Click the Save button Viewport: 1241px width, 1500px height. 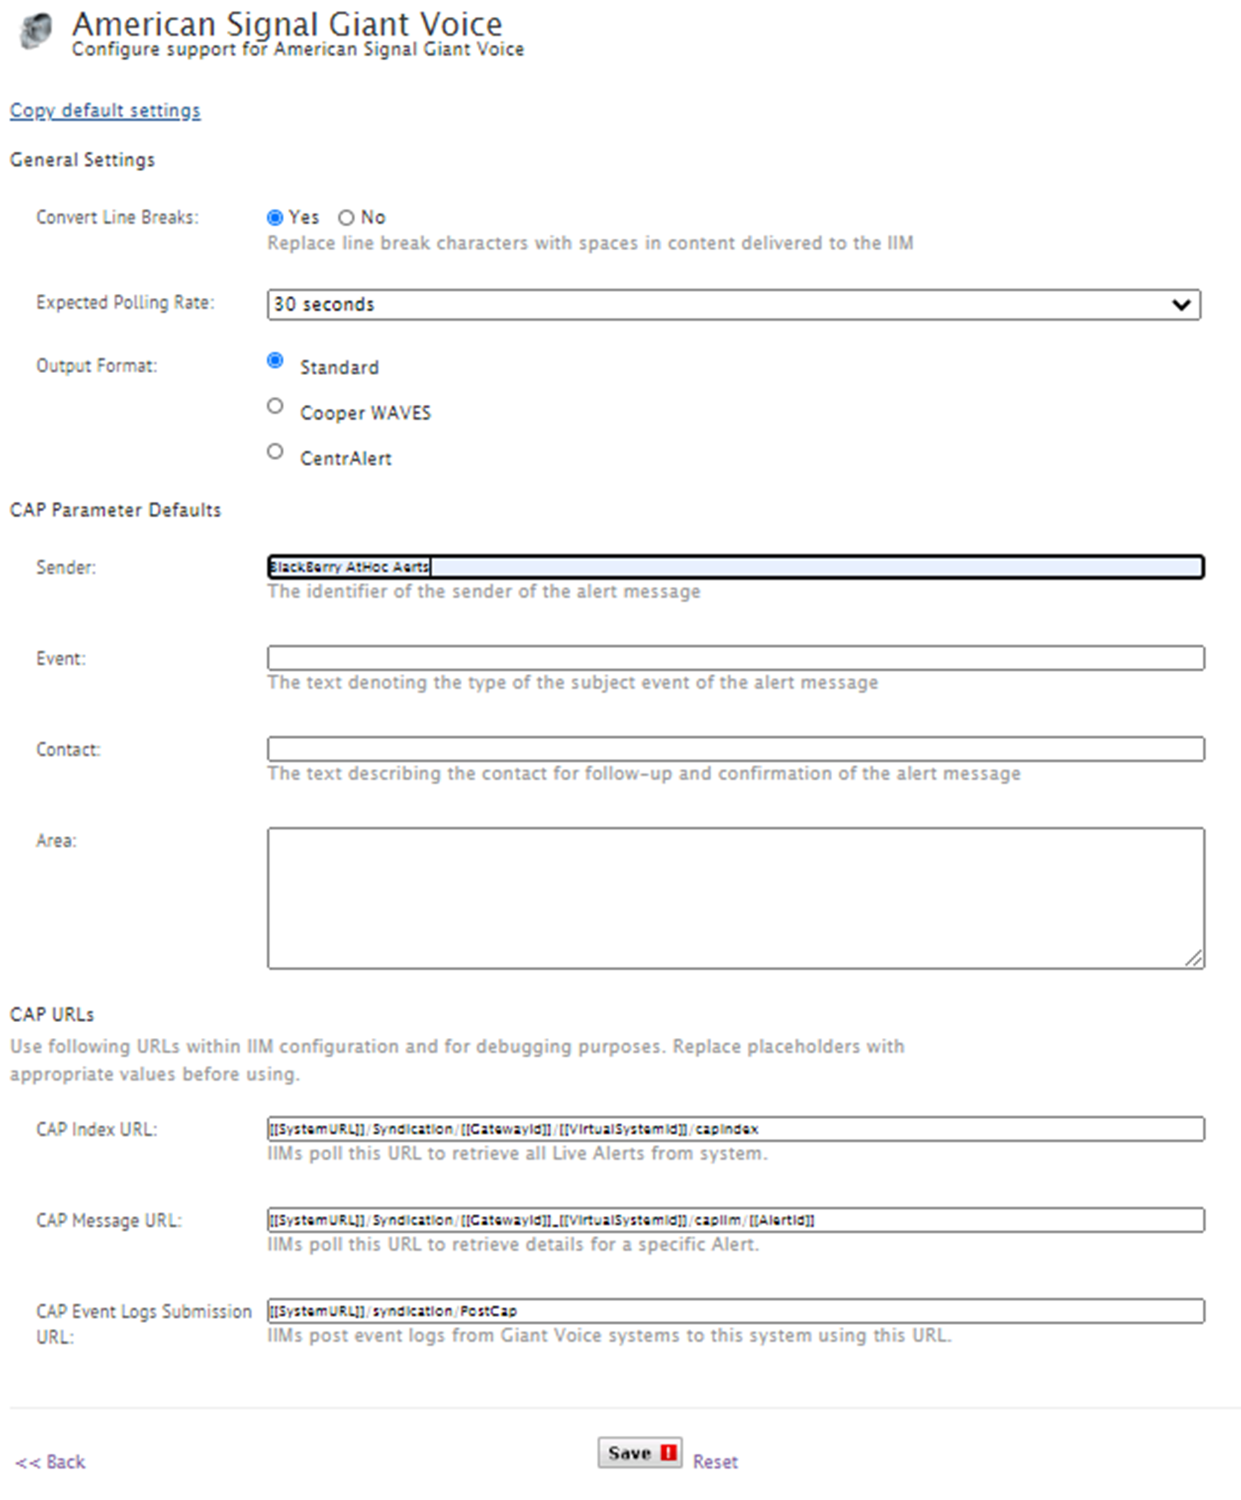tap(640, 1453)
